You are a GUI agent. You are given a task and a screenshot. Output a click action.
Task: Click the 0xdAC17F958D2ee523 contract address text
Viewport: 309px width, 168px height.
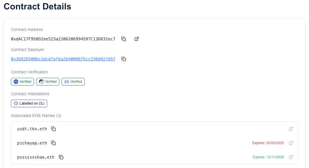63,39
